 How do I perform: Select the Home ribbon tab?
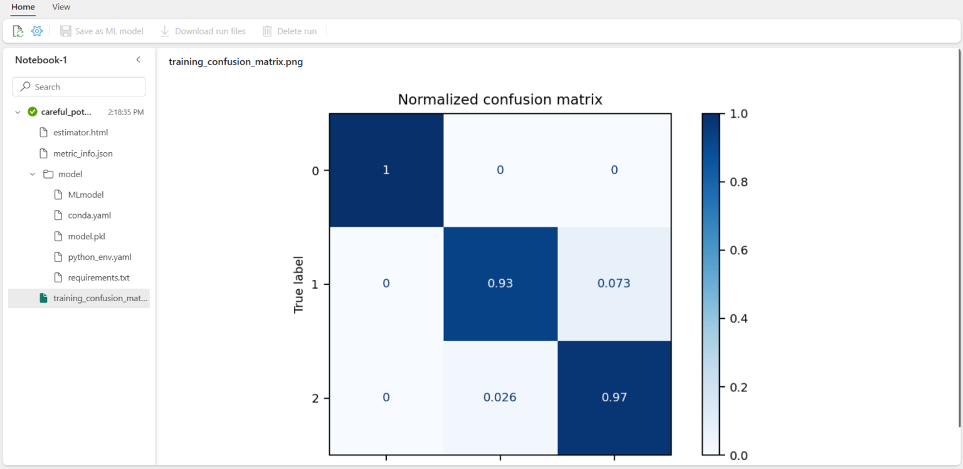click(x=23, y=7)
